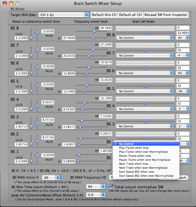Click BS 8 HF frequency slider thumb
Image resolution: width=196 pixels, height=207 pixels.
pyautogui.click(x=94, y=32)
